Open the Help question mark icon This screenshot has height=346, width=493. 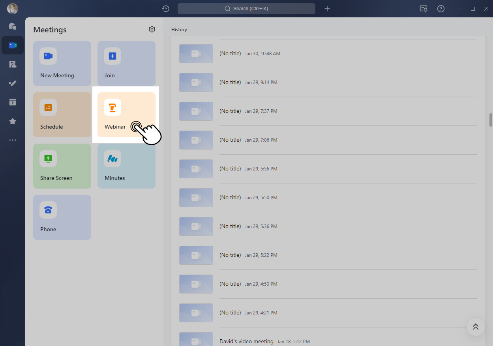[x=441, y=9]
